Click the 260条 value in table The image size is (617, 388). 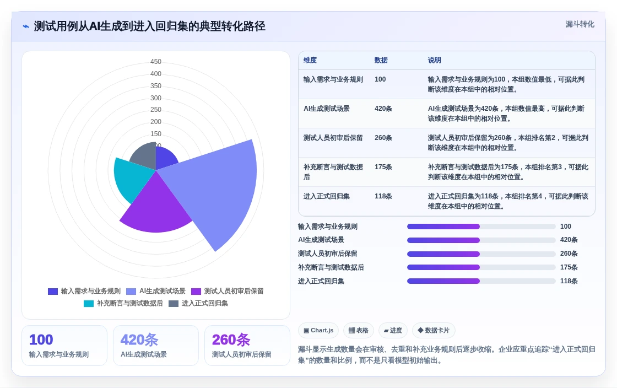[383, 138]
